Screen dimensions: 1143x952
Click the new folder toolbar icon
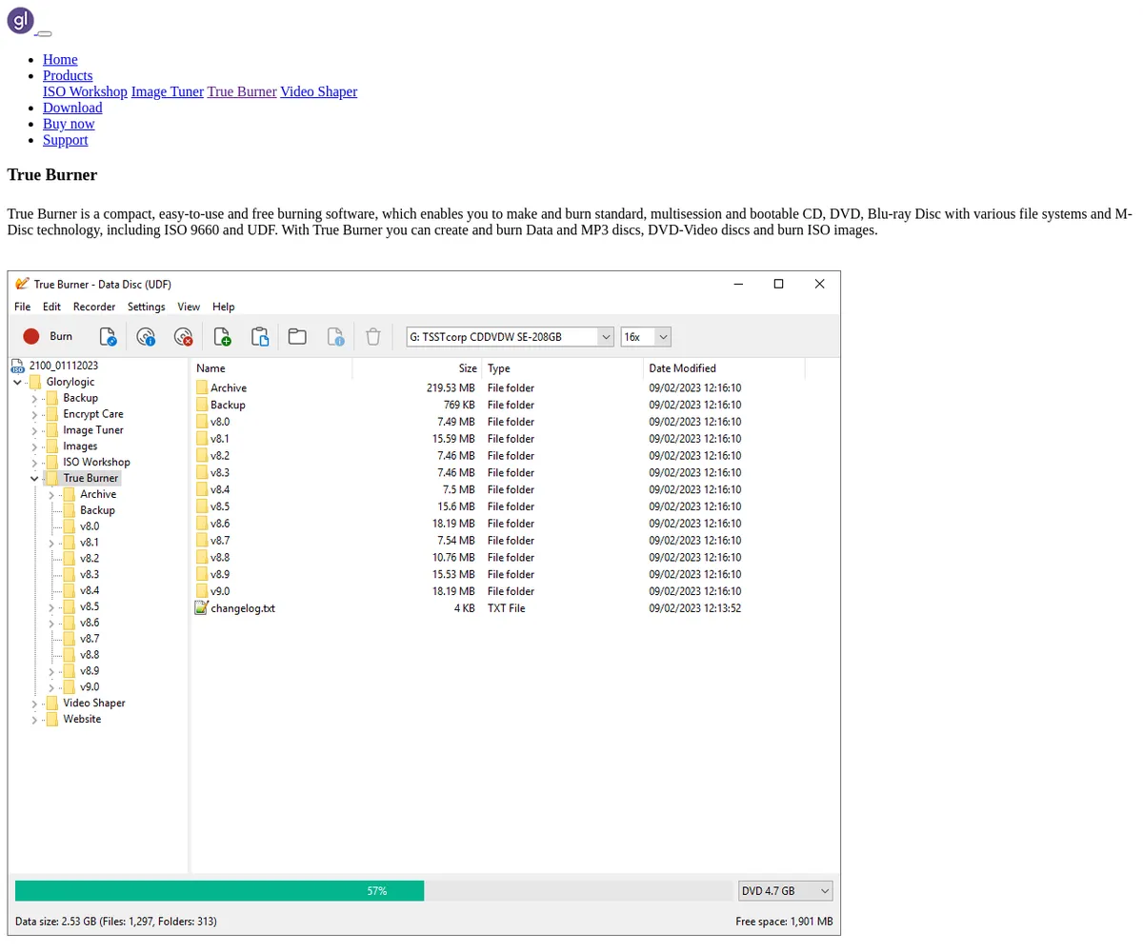click(297, 336)
